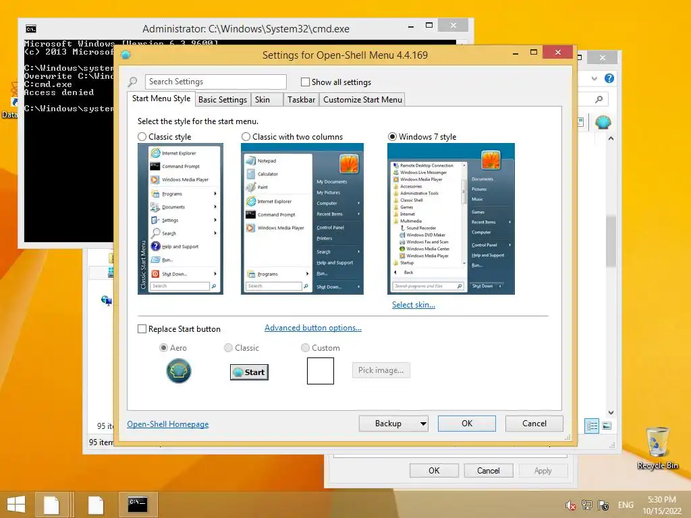691x518 pixels.
Task: Choose the Classic button radio option
Action: click(x=228, y=347)
